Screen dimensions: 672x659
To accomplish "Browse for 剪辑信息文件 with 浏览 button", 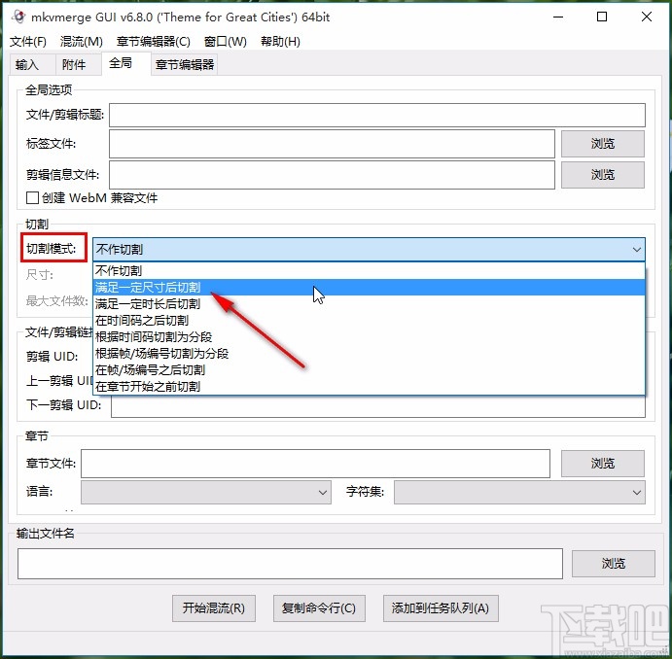I will click(x=603, y=175).
